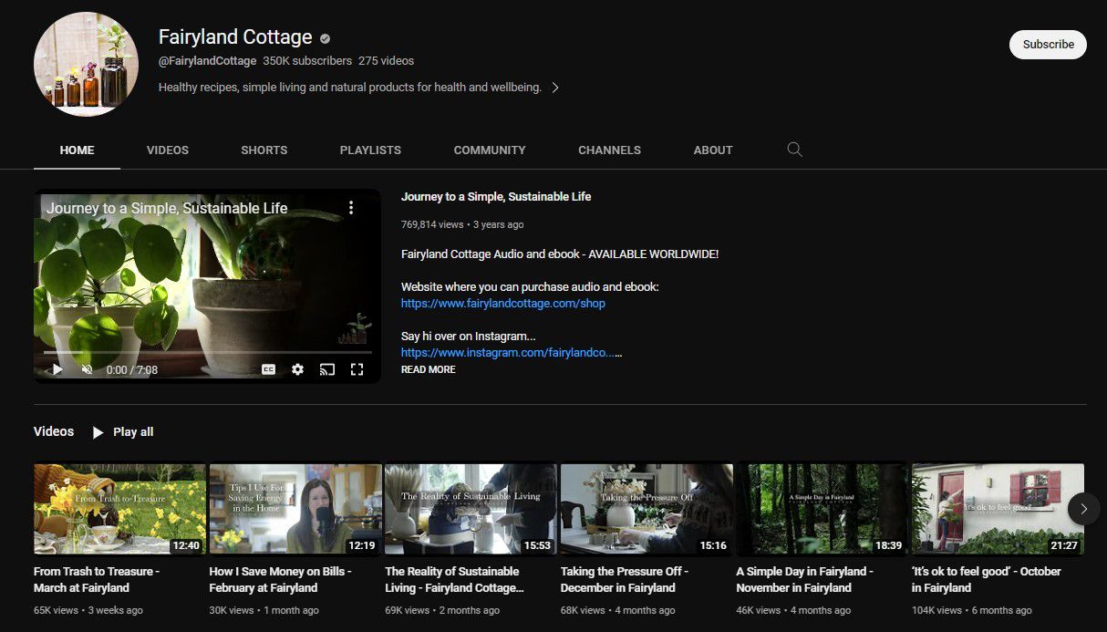Open the fairylandcottage.com/shop link
1107x632 pixels.
503,303
